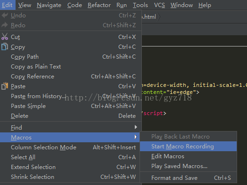The height and width of the screenshot is (185, 247).
Task: Click the Cut menu label
Action: point(15,37)
